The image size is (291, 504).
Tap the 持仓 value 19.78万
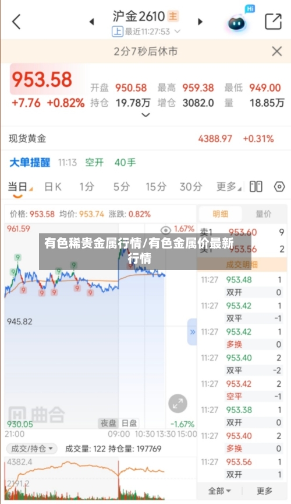point(133,103)
